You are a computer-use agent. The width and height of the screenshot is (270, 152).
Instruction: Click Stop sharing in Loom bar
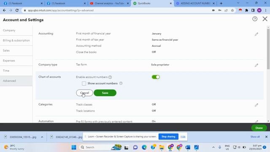(168, 136)
